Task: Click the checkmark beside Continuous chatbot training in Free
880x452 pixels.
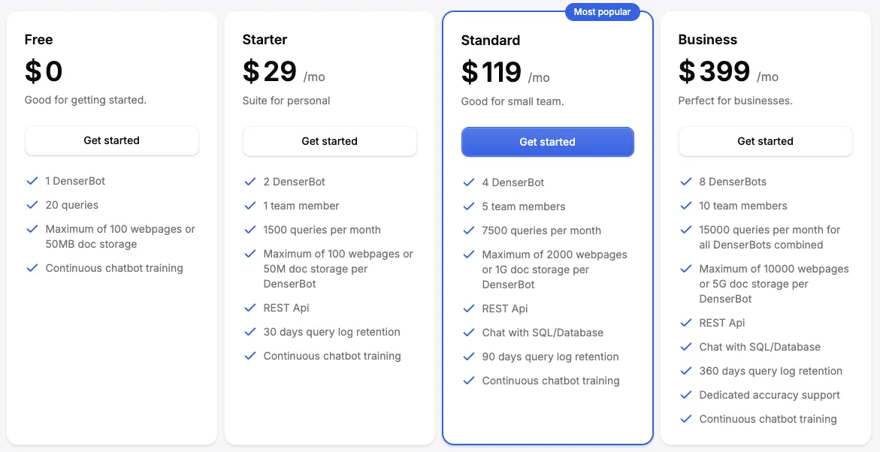Action: (32, 267)
